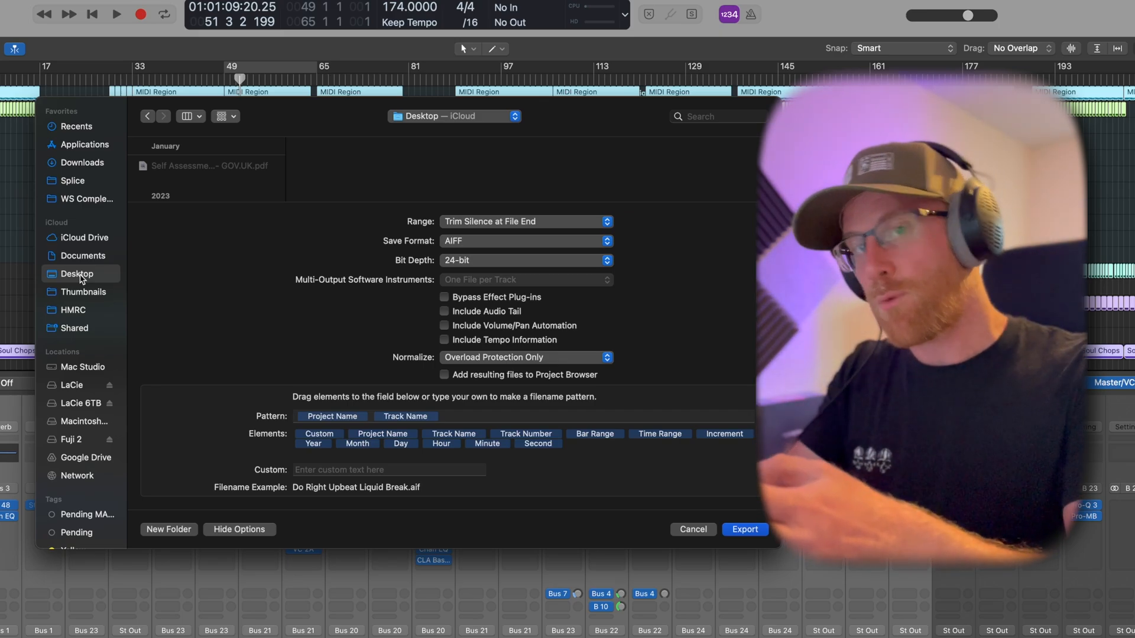1135x638 pixels.
Task: Open the Save Format AIFF dropdown
Action: coord(526,241)
